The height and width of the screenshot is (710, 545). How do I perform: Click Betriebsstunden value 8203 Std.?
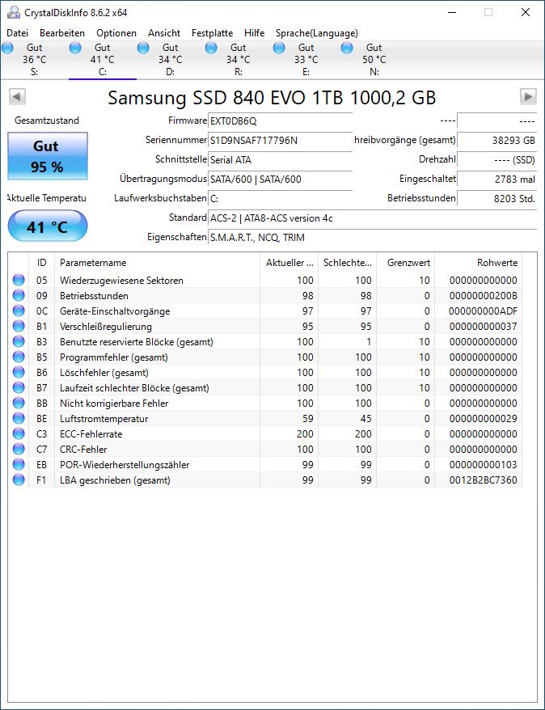pyautogui.click(x=497, y=199)
